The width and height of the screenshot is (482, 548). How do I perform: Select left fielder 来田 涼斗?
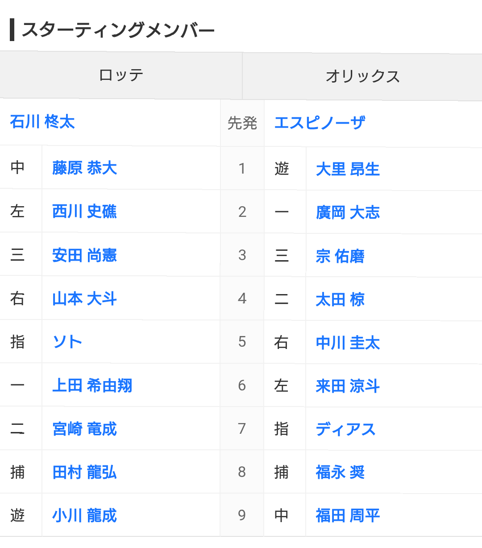click(x=348, y=386)
